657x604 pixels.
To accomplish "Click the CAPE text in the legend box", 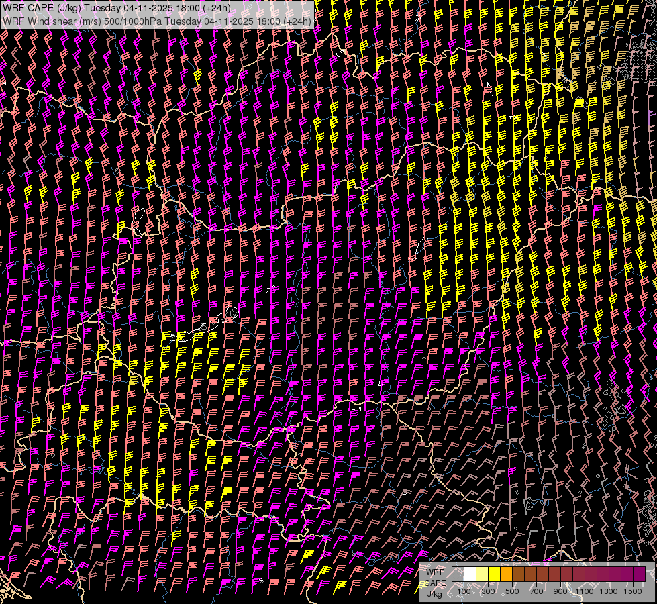I will (435, 583).
